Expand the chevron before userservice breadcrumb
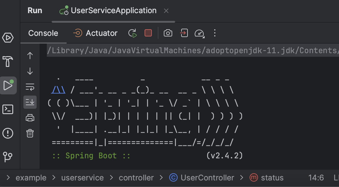The image size is (339, 187). 54,177
